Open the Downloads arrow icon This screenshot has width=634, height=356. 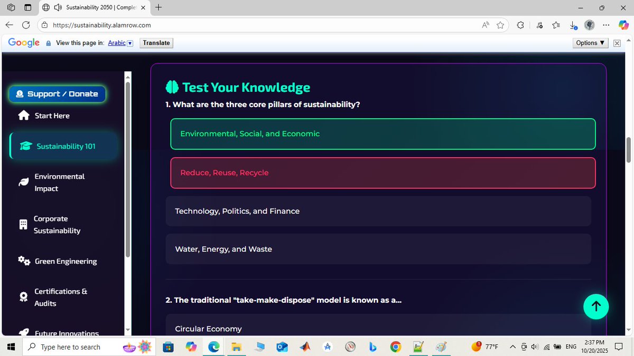pyautogui.click(x=574, y=25)
